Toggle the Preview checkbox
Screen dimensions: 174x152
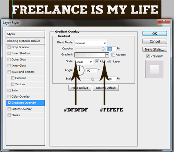148,56
